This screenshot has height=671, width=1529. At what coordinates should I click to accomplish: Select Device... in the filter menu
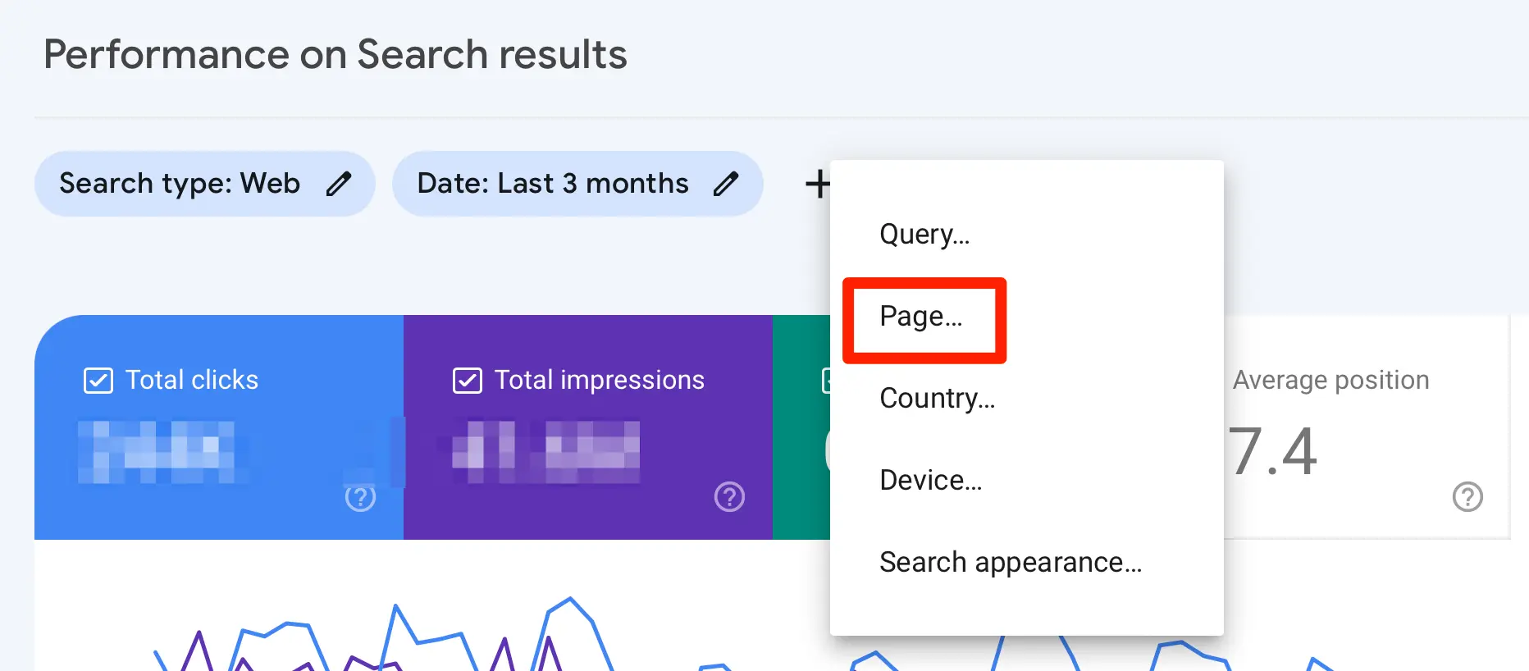coord(930,481)
